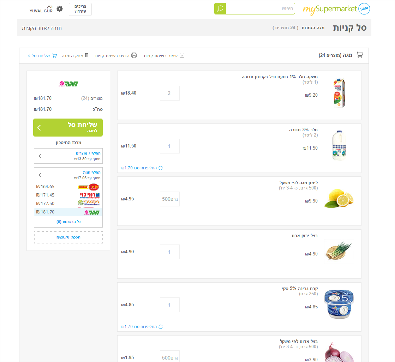Click the צריכים עזרה help button
The height and width of the screenshot is (362, 395).
pos(80,9)
